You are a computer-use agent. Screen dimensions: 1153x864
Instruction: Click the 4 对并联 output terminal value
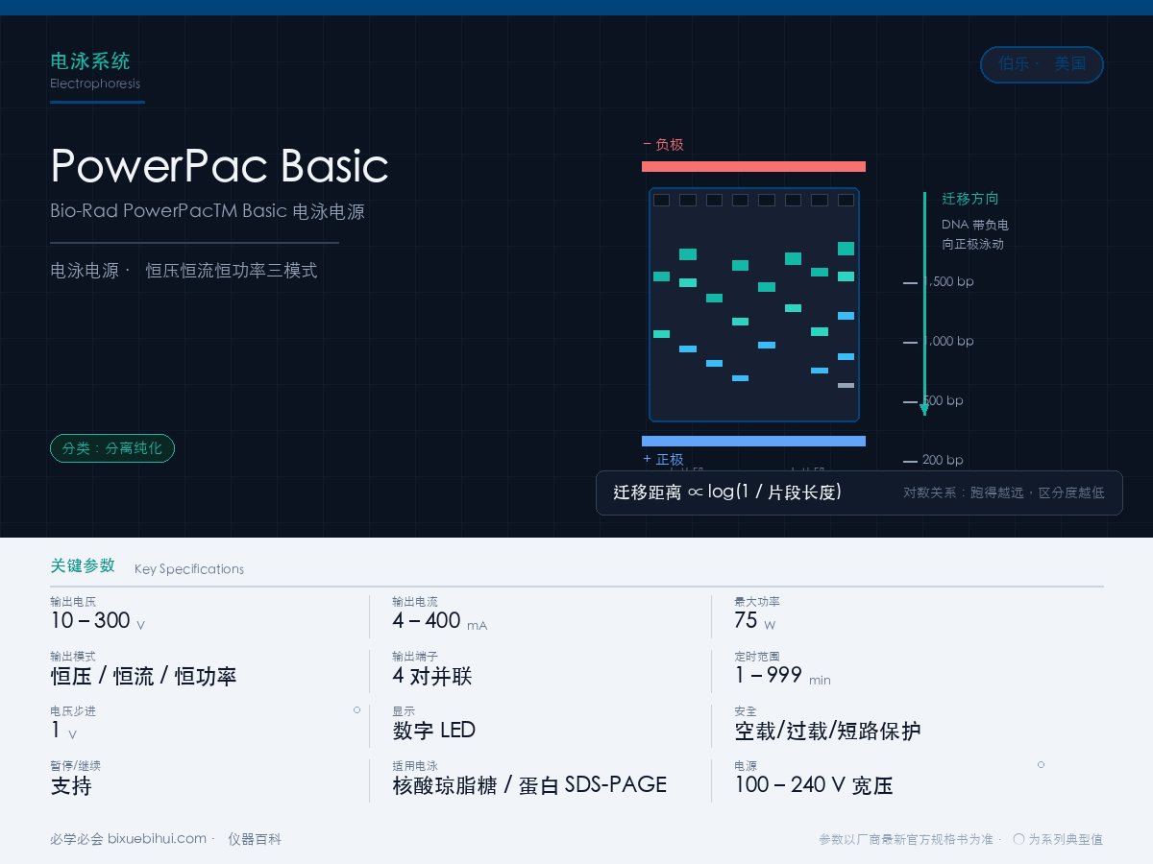[x=432, y=676]
